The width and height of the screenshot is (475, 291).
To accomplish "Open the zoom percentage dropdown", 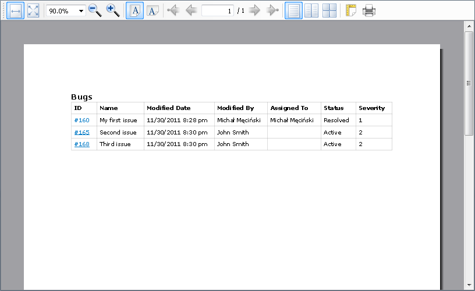I will click(81, 11).
